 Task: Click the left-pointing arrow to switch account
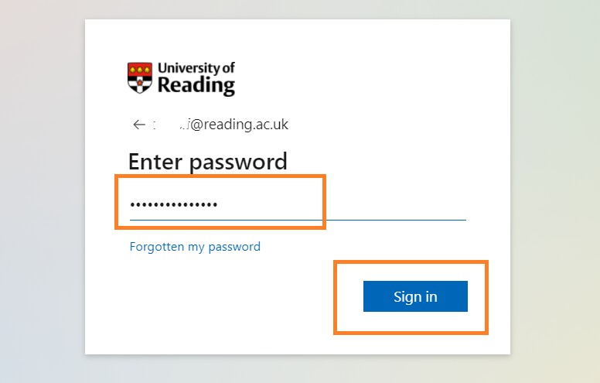click(139, 125)
